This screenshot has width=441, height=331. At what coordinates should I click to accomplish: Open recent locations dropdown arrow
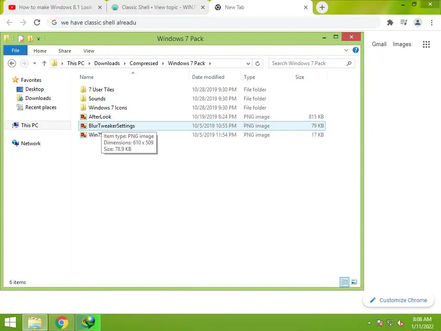tap(34, 63)
